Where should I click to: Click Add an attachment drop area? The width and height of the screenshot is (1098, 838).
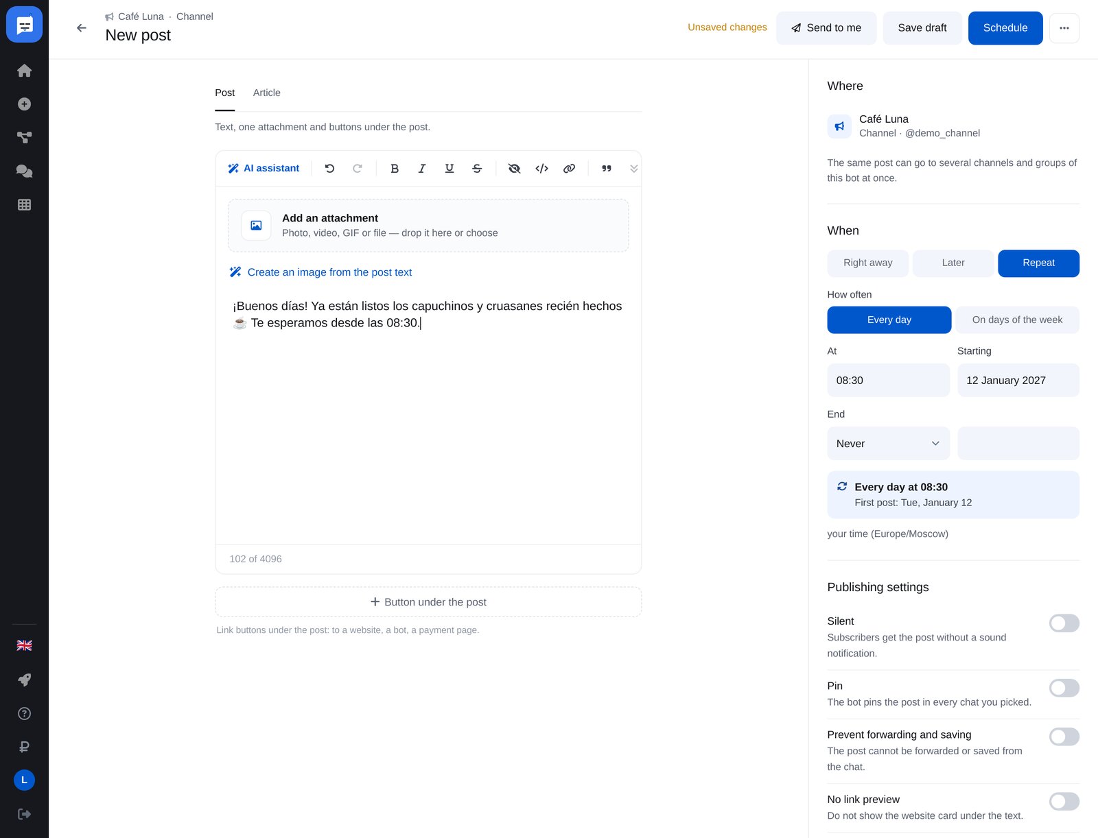tap(428, 226)
